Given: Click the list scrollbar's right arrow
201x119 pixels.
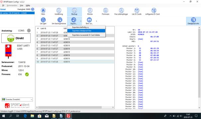Looking at the screenshot, I should tap(113, 107).
